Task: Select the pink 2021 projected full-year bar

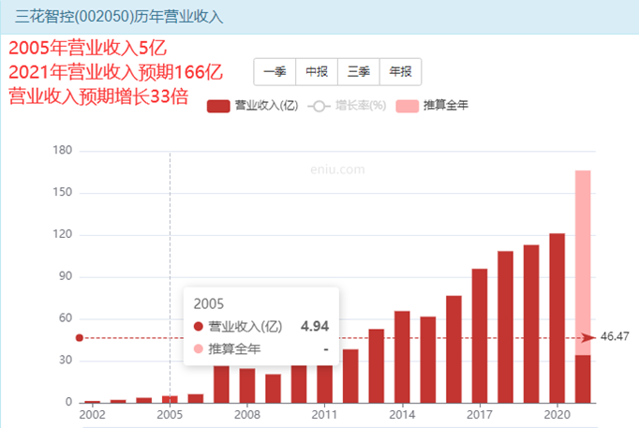Action: click(x=583, y=262)
